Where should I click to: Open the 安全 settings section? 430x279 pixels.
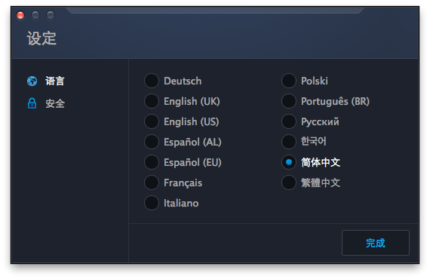tap(55, 103)
